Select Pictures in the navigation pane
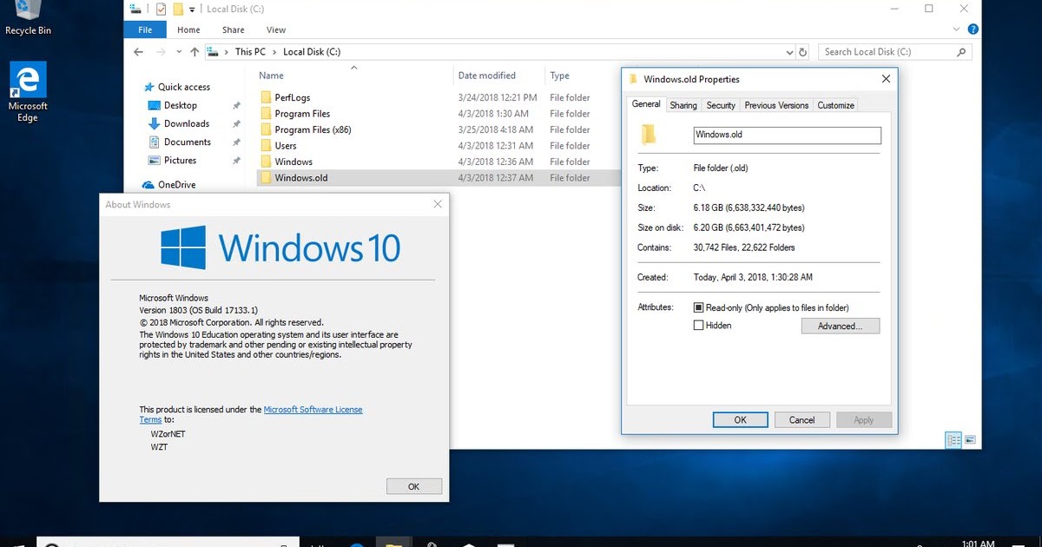 click(x=180, y=161)
